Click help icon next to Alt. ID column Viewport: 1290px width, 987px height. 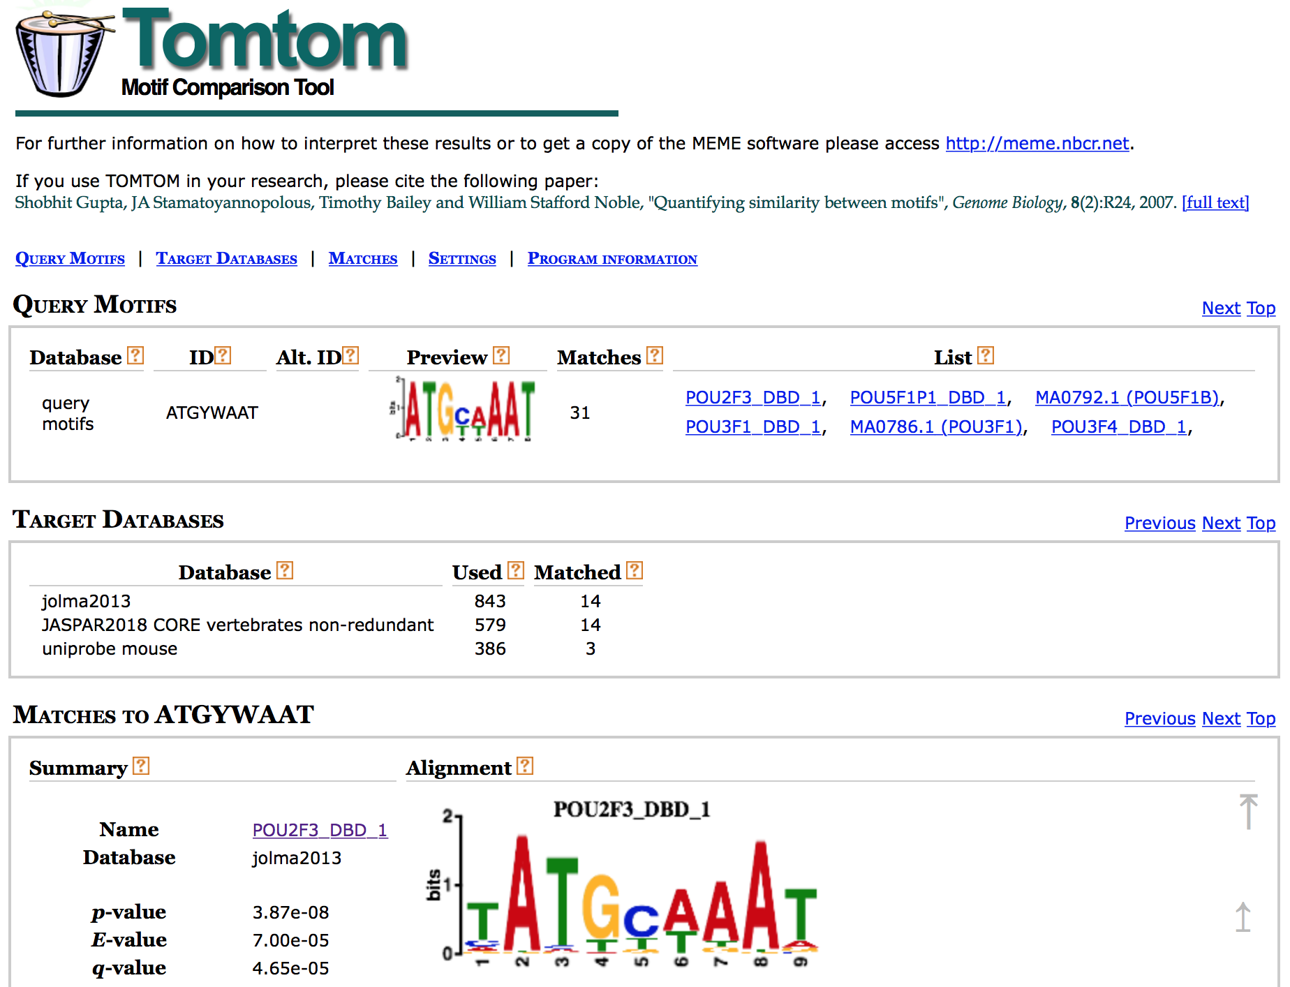(350, 356)
